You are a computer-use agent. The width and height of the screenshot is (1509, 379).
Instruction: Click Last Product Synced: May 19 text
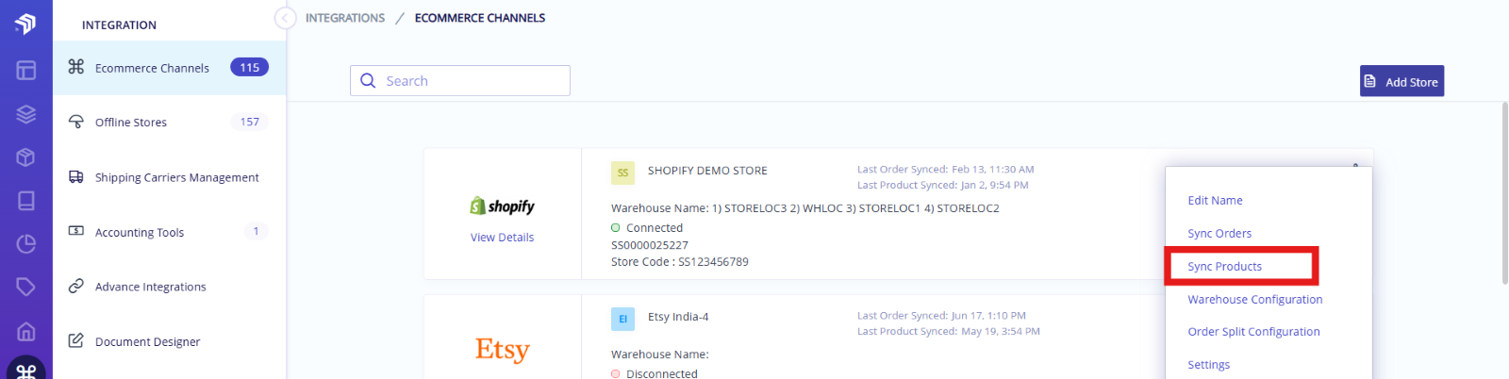(949, 331)
